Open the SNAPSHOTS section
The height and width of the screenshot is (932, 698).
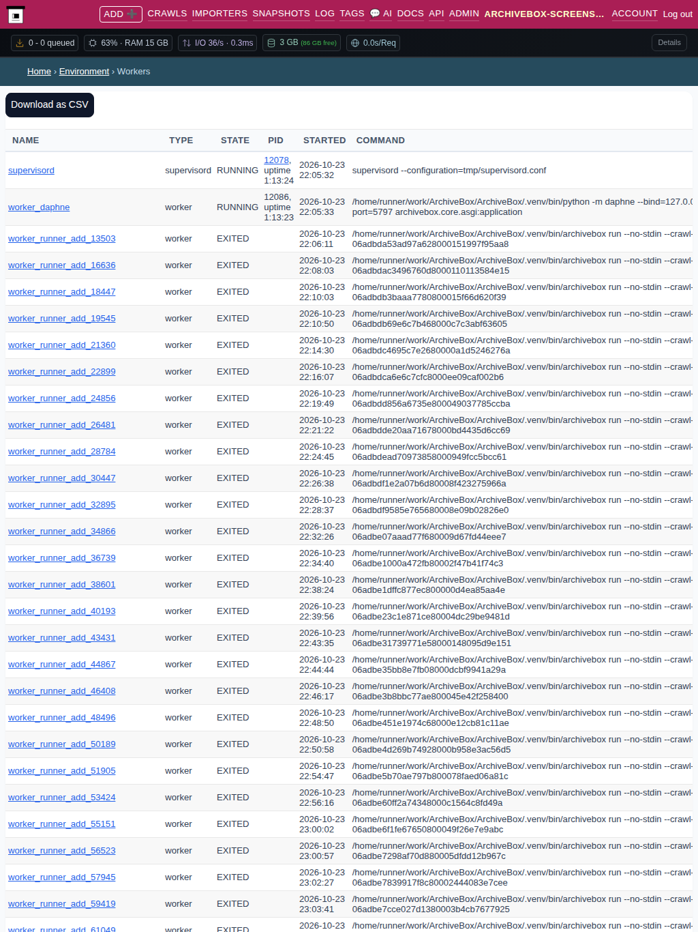pos(281,14)
